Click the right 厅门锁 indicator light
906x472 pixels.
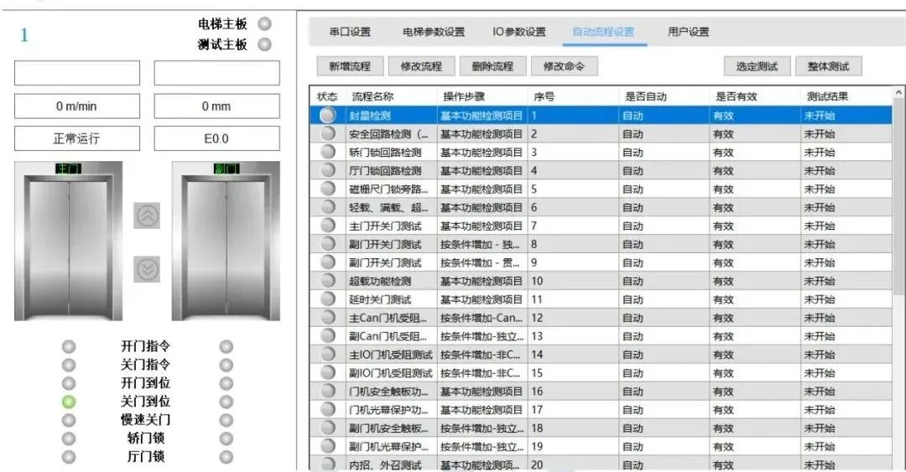coord(226,457)
